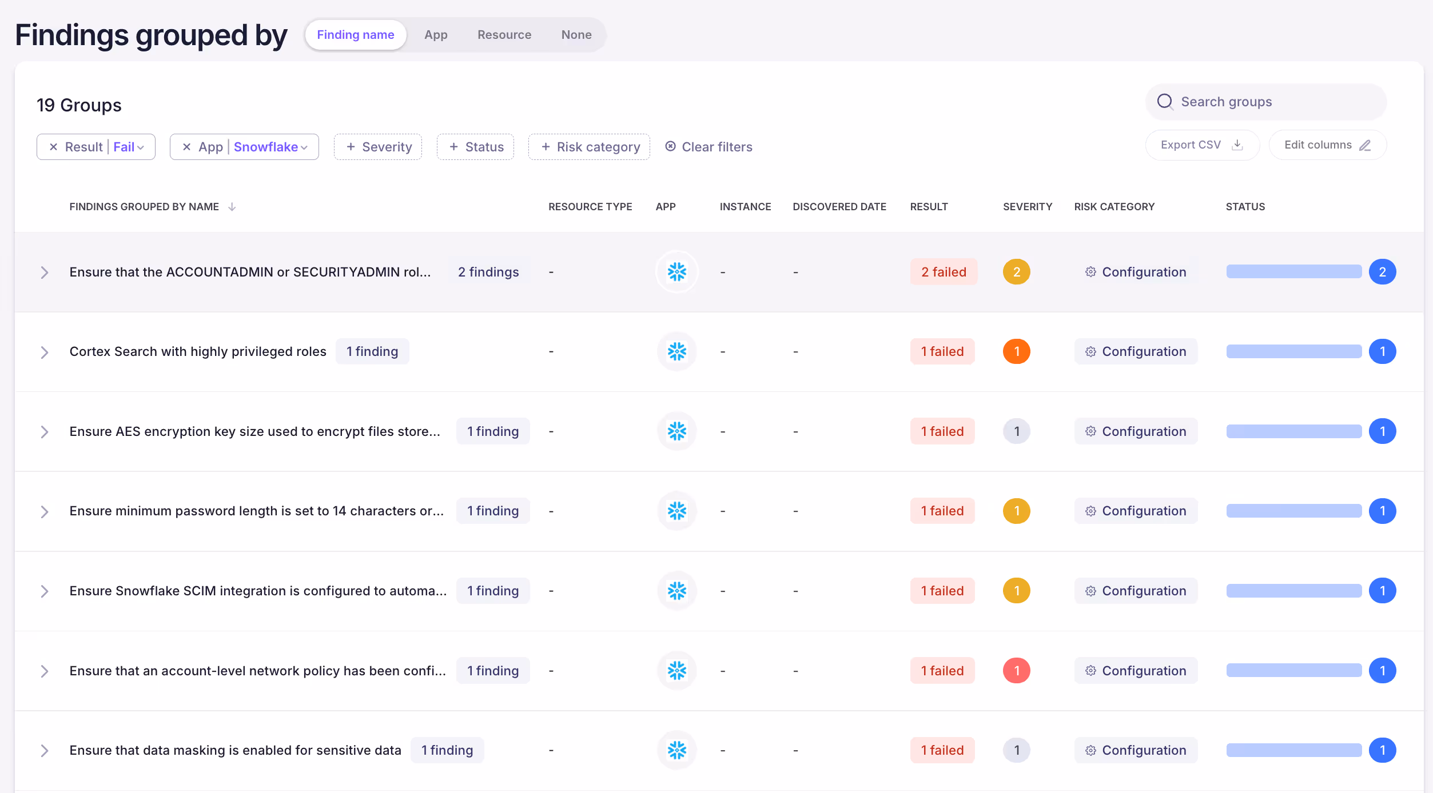Click severity badge 2 in ACCOUNTADMIN row
Screen dimensions: 1433x793
coord(1017,272)
